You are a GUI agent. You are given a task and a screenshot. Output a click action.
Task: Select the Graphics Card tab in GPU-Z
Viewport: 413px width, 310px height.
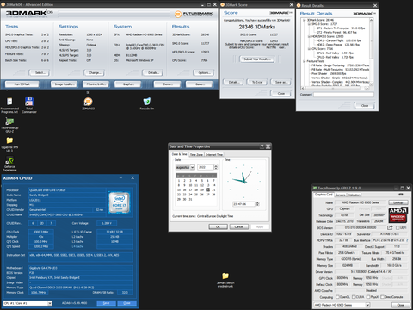pos(324,195)
